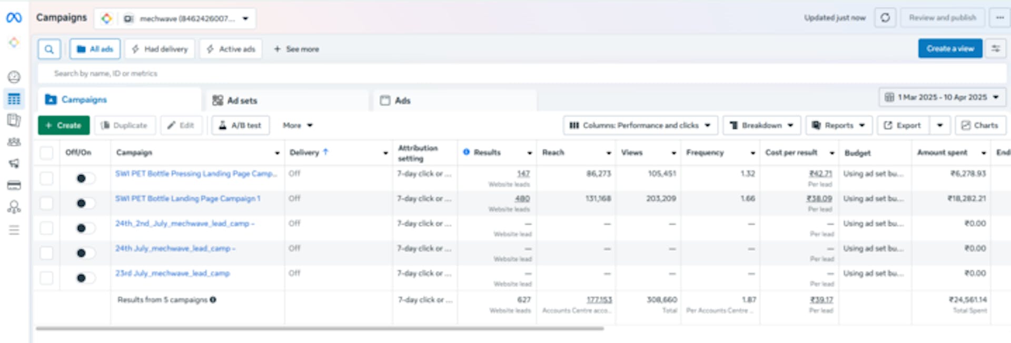This screenshot has height=343, width=1011.
Task: Click the search magnifier icon
Action: 49,49
